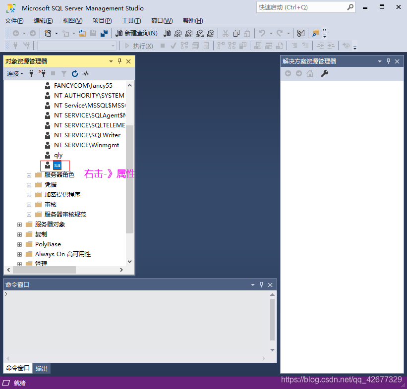Open the 窗口(W) menu
407x389 pixels.
[x=162, y=21]
